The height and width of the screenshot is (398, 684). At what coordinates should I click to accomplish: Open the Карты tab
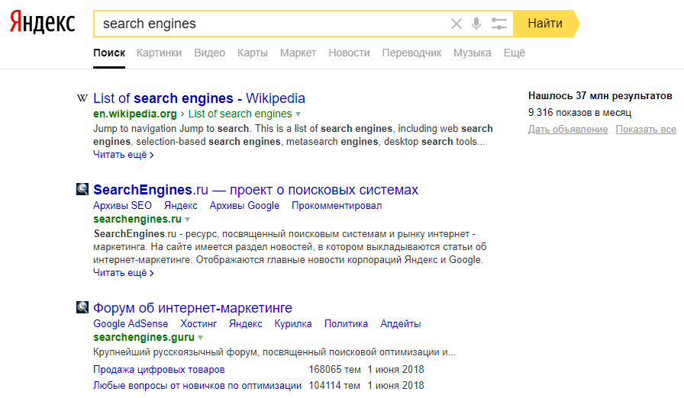point(252,53)
